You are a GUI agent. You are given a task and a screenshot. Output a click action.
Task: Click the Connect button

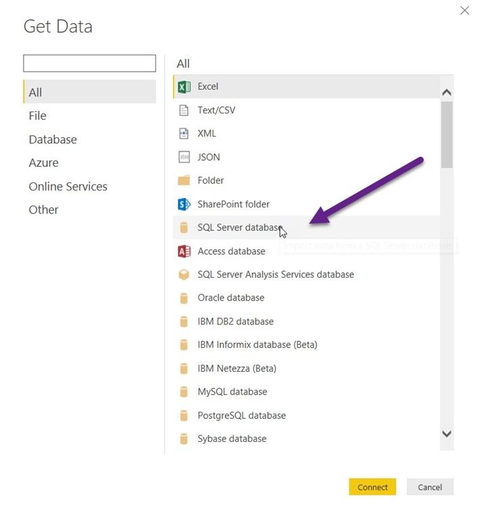372,487
